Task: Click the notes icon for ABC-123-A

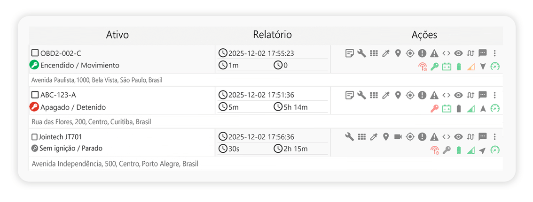Action: pos(349,95)
